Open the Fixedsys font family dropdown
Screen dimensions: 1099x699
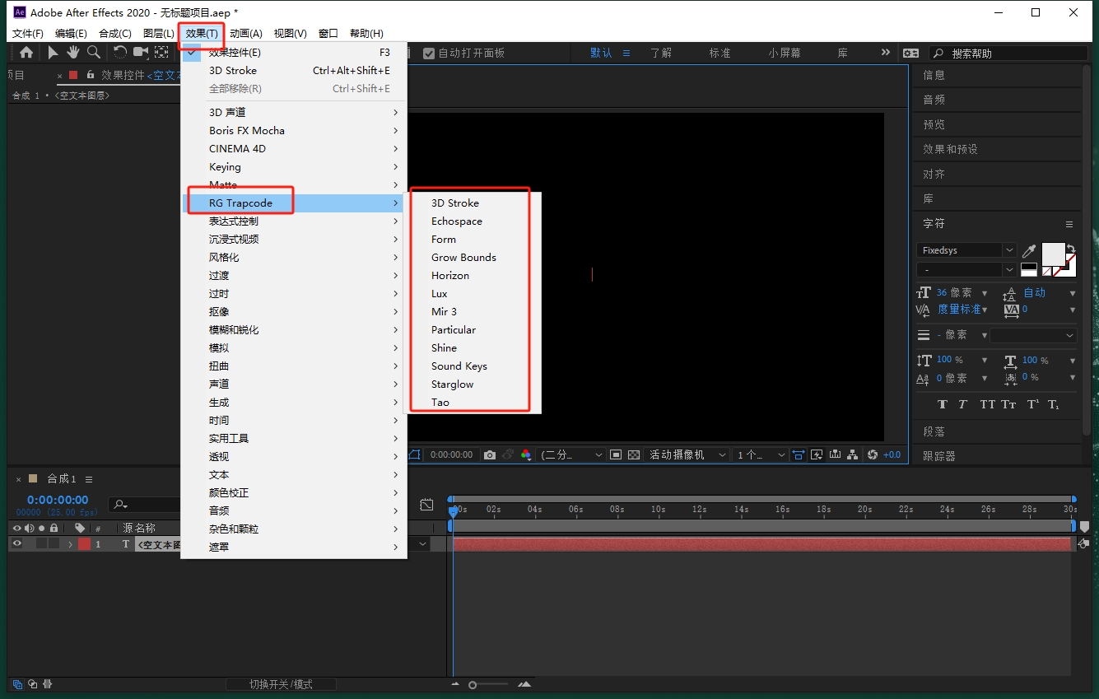1009,250
